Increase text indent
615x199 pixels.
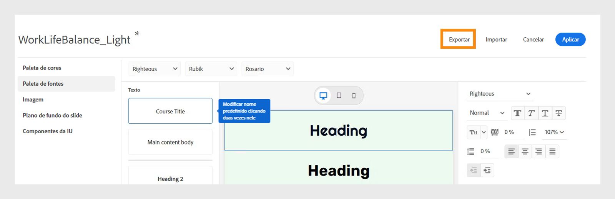click(x=487, y=170)
